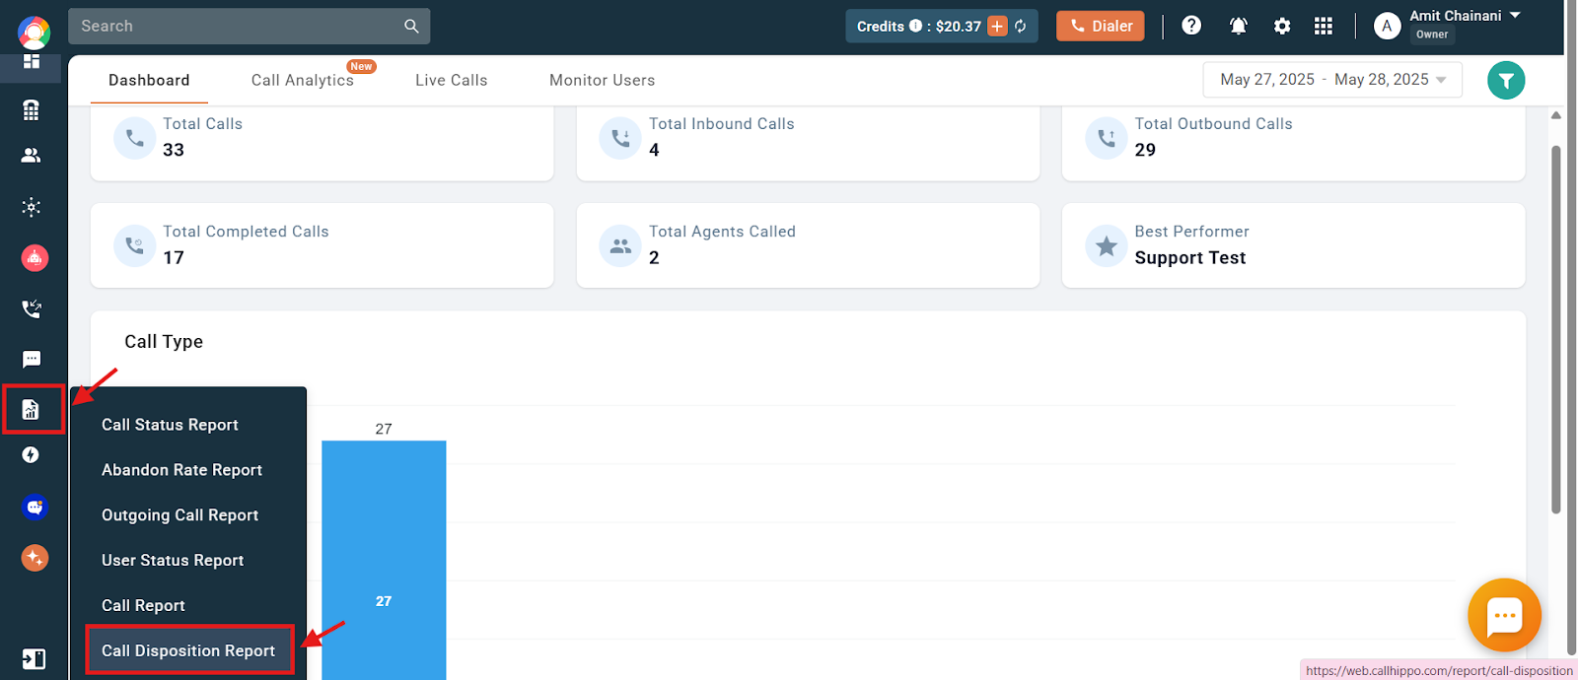Switch to the Monitor Users tab
This screenshot has height=680, width=1578.
pyautogui.click(x=603, y=80)
